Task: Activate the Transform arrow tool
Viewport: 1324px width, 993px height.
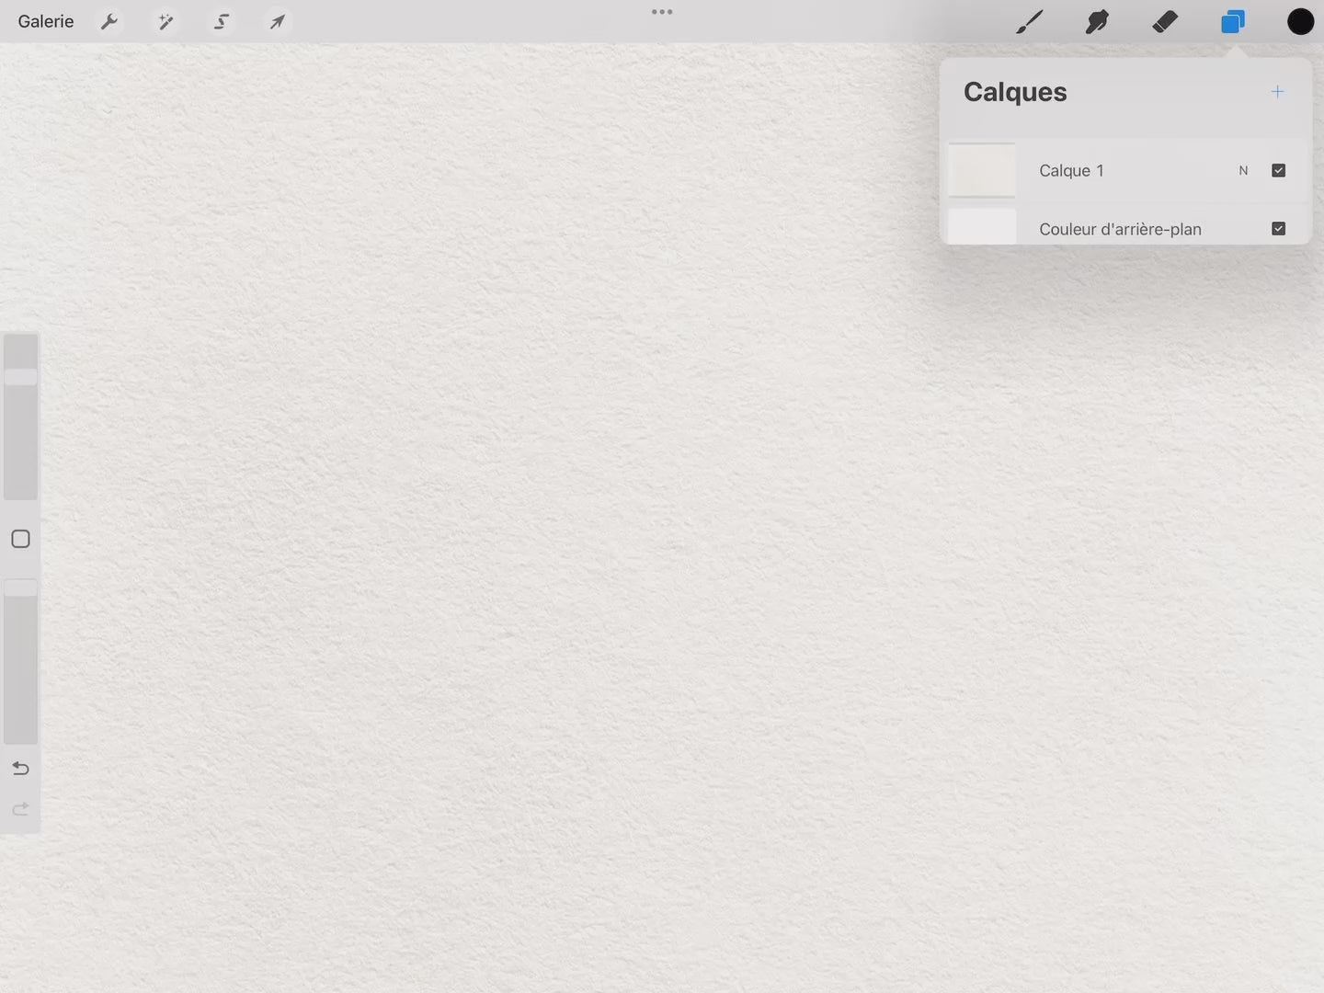Action: point(277,21)
